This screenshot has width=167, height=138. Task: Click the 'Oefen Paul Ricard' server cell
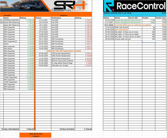coord(121,27)
